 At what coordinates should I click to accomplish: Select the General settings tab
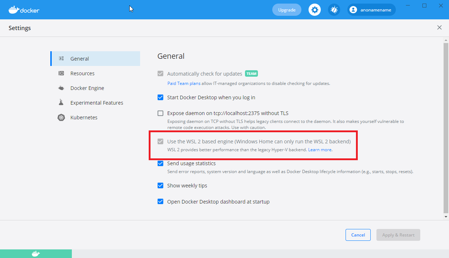click(x=95, y=58)
